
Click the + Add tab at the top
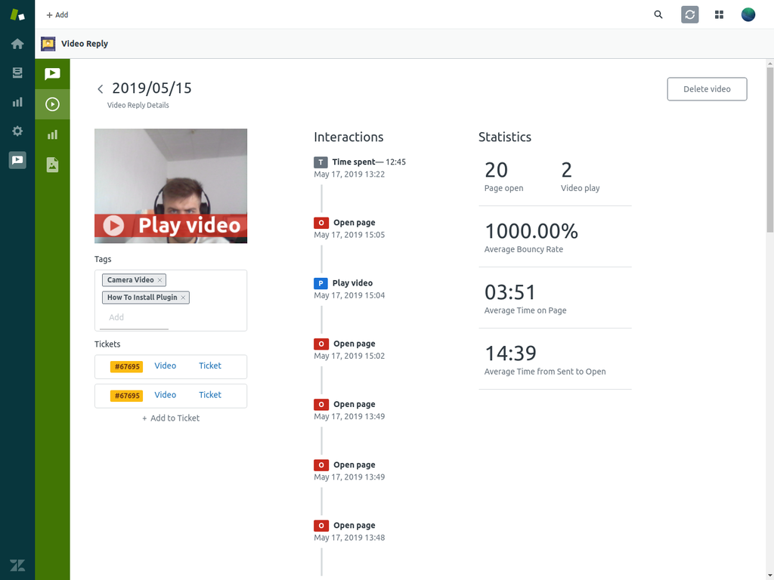pyautogui.click(x=57, y=14)
